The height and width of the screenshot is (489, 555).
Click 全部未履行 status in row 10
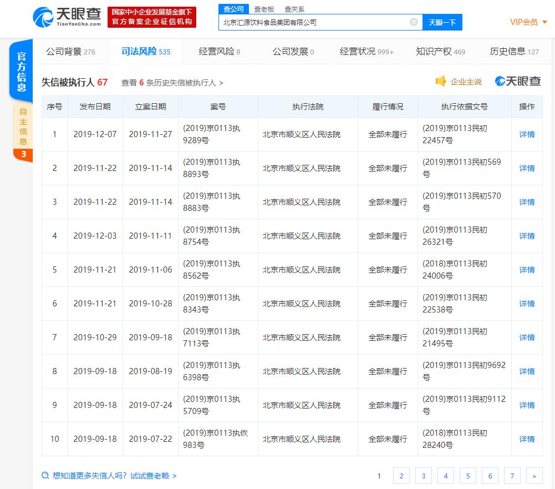coord(388,440)
